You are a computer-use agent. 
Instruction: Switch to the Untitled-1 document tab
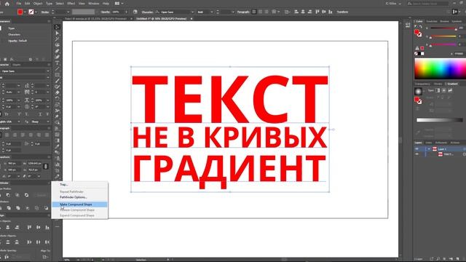162,18
